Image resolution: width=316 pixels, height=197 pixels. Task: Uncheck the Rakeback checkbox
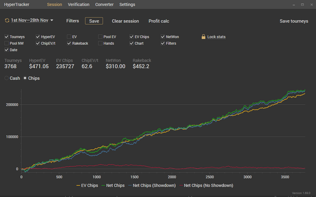coord(69,43)
